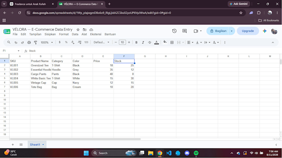The height and width of the screenshot is (158, 282).
Task: Open the fill color picker
Action: click(x=165, y=42)
